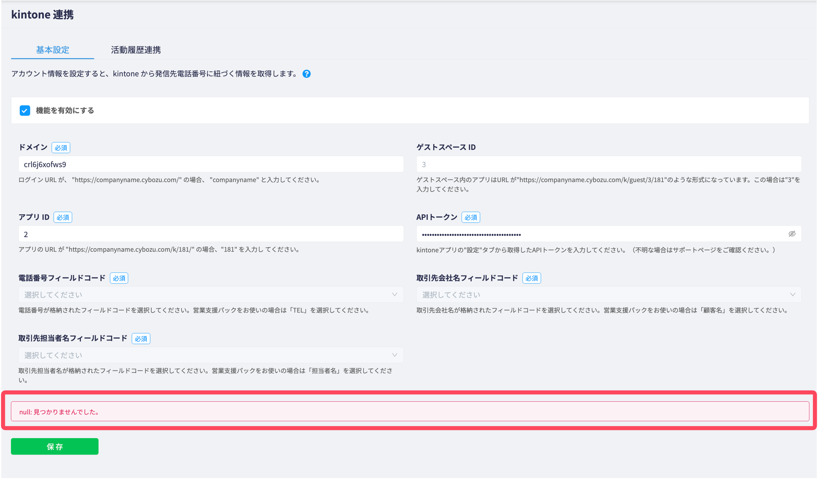Image resolution: width=818 pixels, height=479 pixels.
Task: Click the 取引先会社名 hint mentioning 顧客名
Action: (x=603, y=310)
